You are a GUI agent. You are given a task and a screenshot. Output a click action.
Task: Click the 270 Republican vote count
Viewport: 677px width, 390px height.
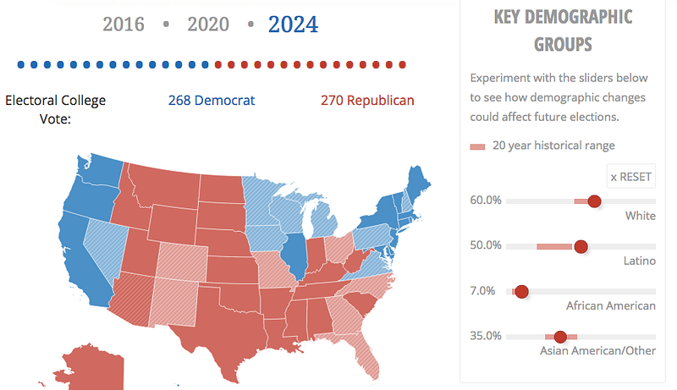367,101
